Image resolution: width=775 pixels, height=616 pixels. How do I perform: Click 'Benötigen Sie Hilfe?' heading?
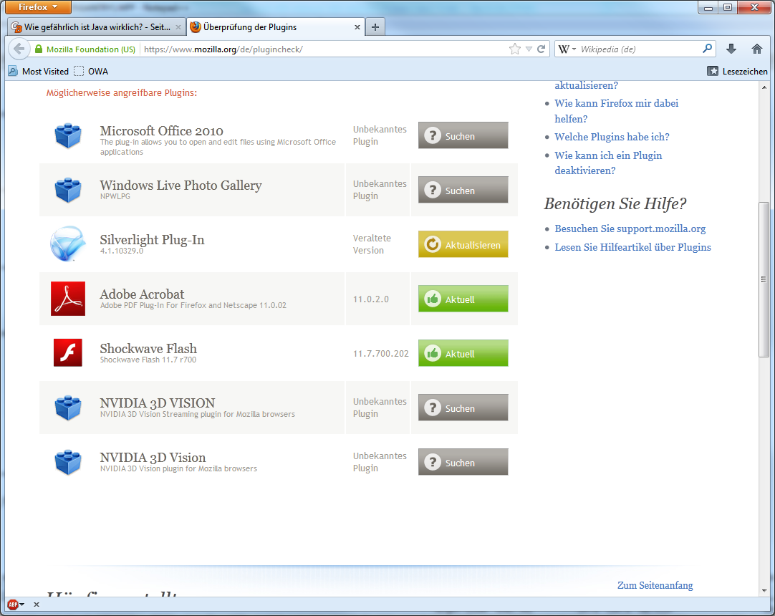(615, 203)
